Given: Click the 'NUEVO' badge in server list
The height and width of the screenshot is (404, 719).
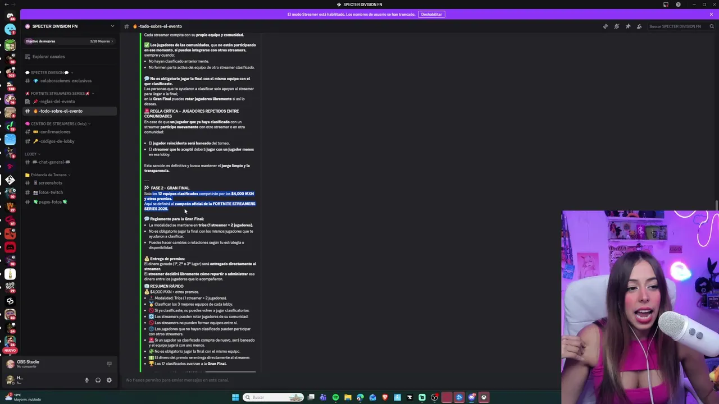Looking at the screenshot, I should [x=10, y=350].
